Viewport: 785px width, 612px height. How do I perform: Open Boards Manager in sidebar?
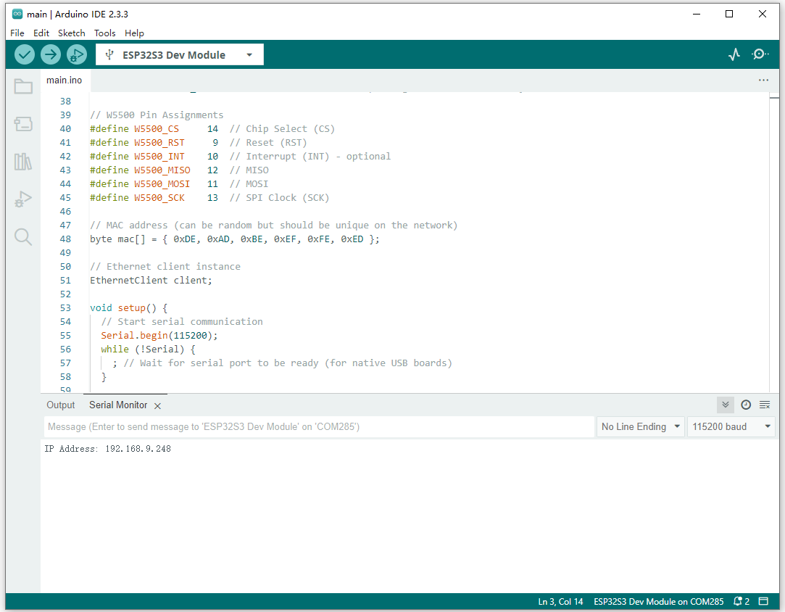click(x=23, y=124)
